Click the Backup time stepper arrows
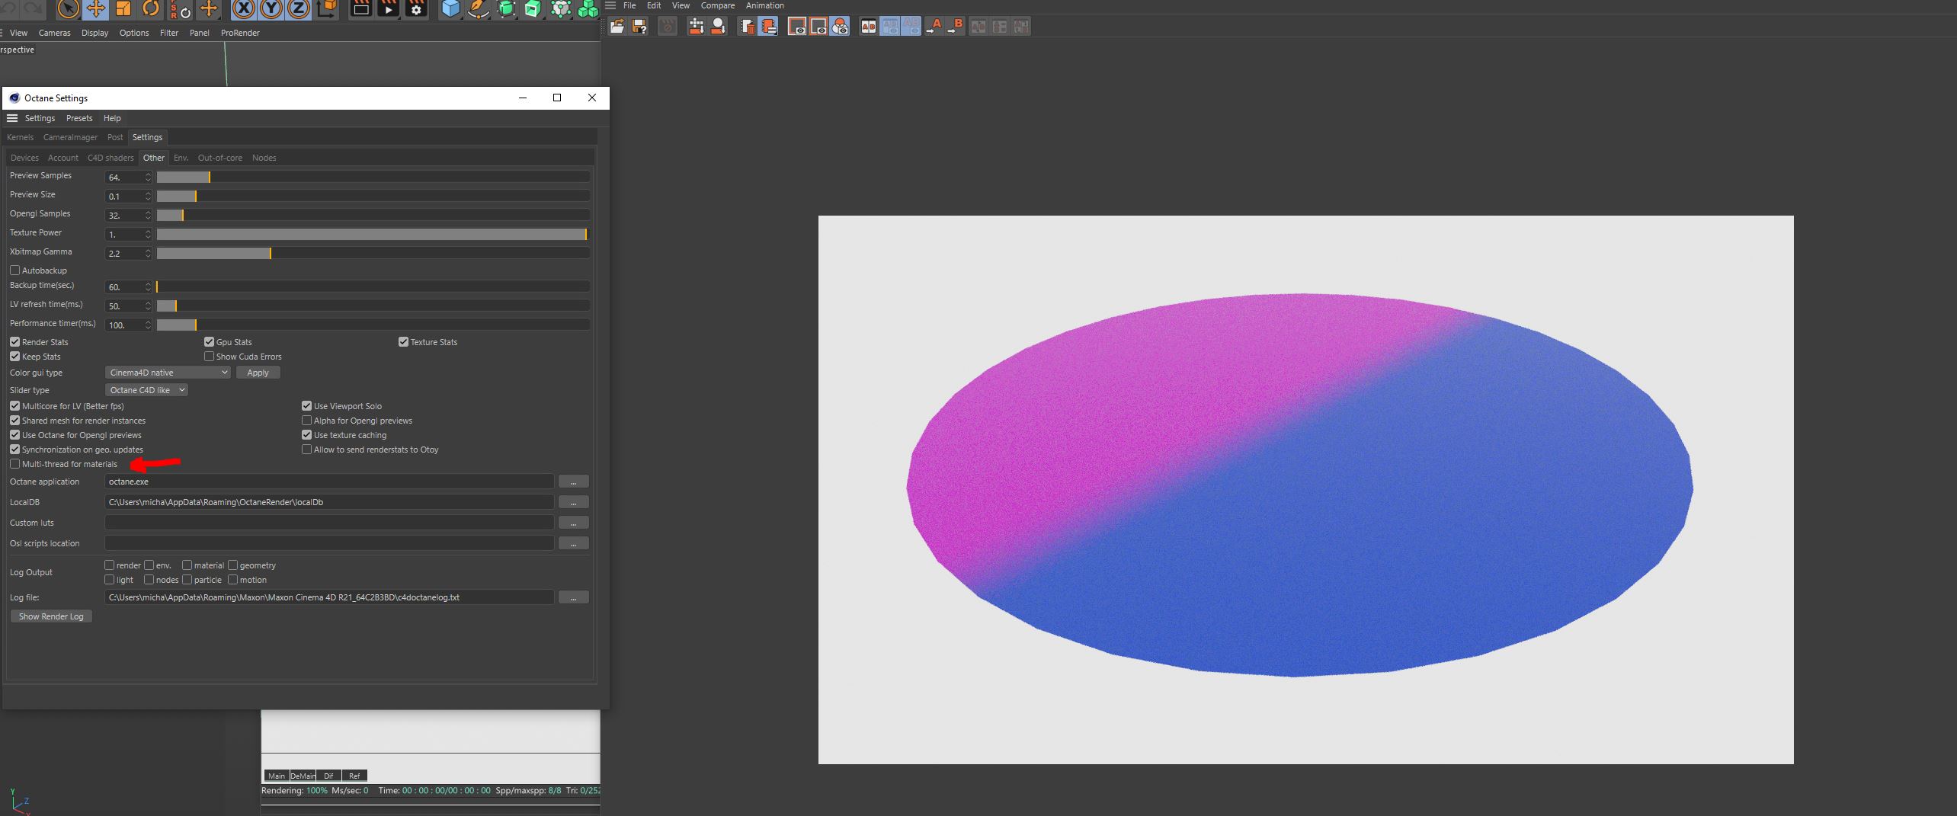The width and height of the screenshot is (1957, 816). click(148, 287)
